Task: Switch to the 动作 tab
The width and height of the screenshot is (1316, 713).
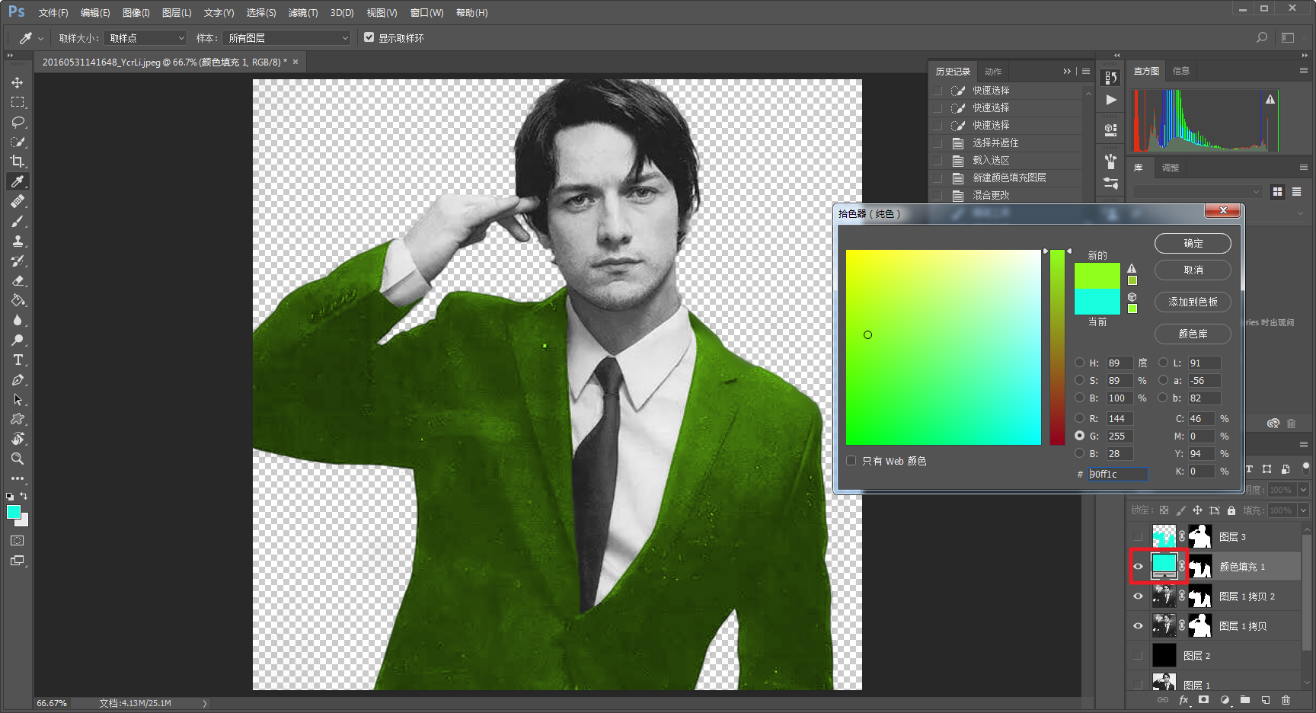Action: 993,72
